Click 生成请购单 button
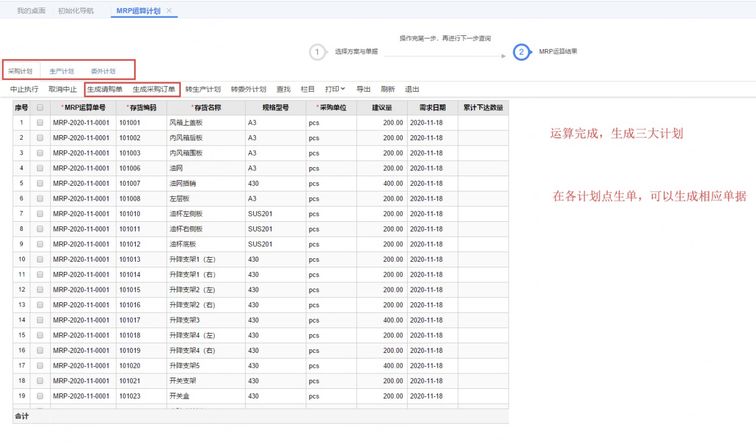Screen dimensions: 756x443 (105, 90)
